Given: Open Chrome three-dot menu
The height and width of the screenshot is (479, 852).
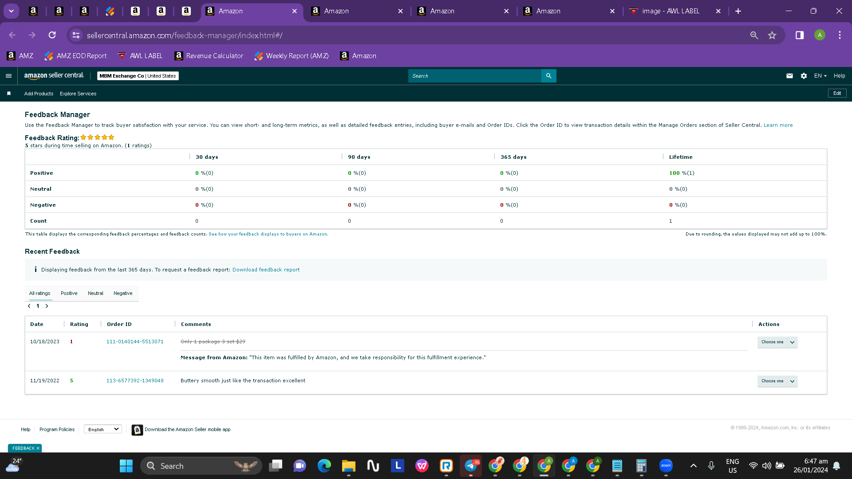Looking at the screenshot, I should pyautogui.click(x=840, y=35).
